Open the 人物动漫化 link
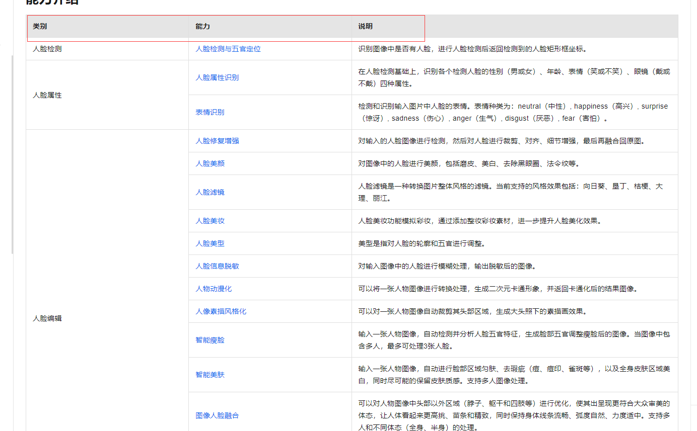Screen dimensions: 697x431 point(214,289)
